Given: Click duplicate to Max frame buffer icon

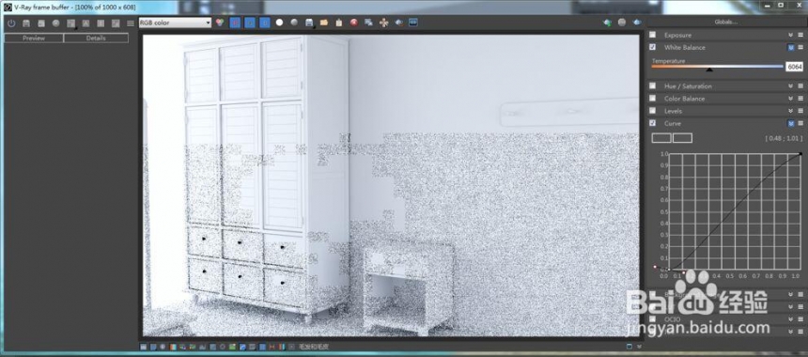Looking at the screenshot, I should pos(368,23).
